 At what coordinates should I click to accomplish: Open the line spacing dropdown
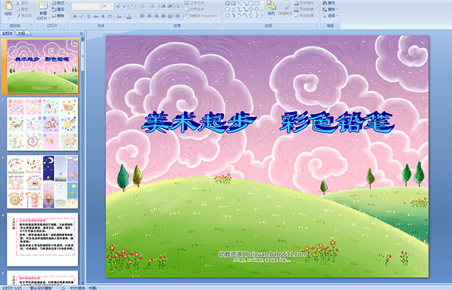coord(179,6)
